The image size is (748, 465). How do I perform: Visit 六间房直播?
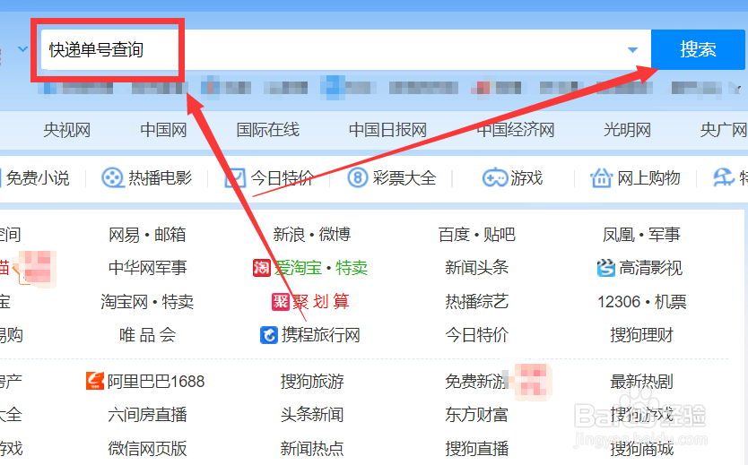coord(147,415)
